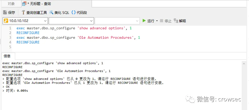Click the Save floppy disk icon
The image size is (249, 110).
click(x=5, y=12)
